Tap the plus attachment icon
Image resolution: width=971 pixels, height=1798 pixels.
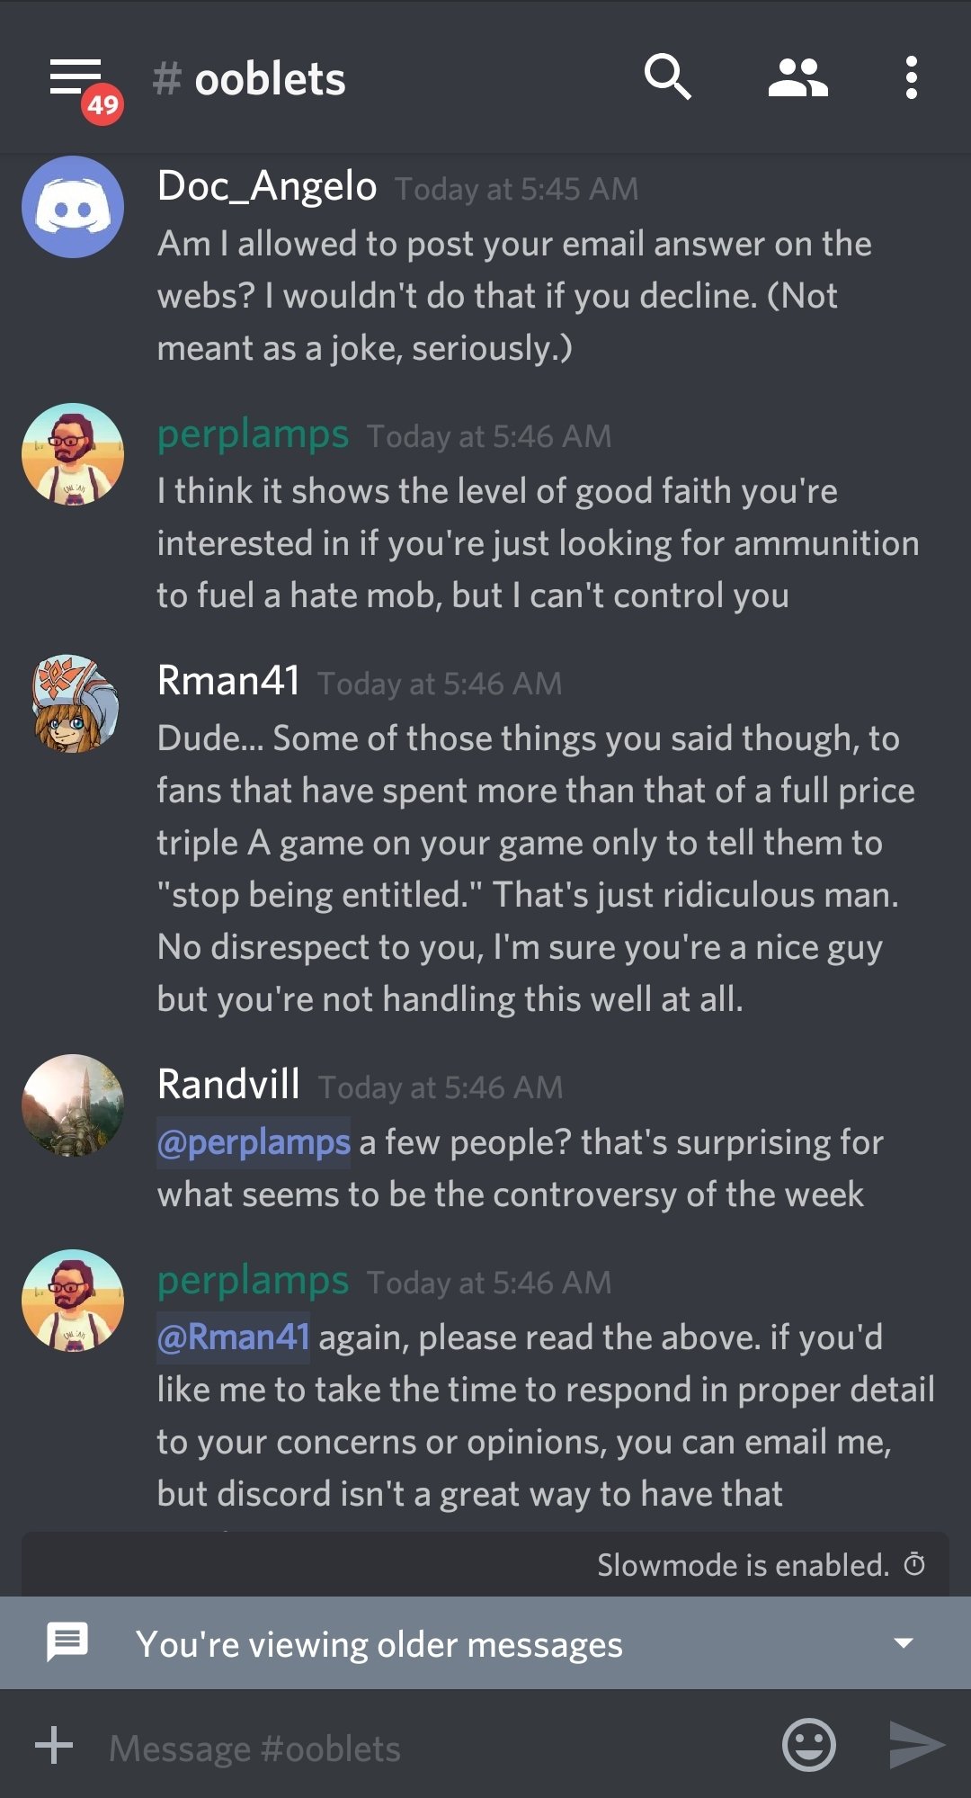pos(54,1746)
